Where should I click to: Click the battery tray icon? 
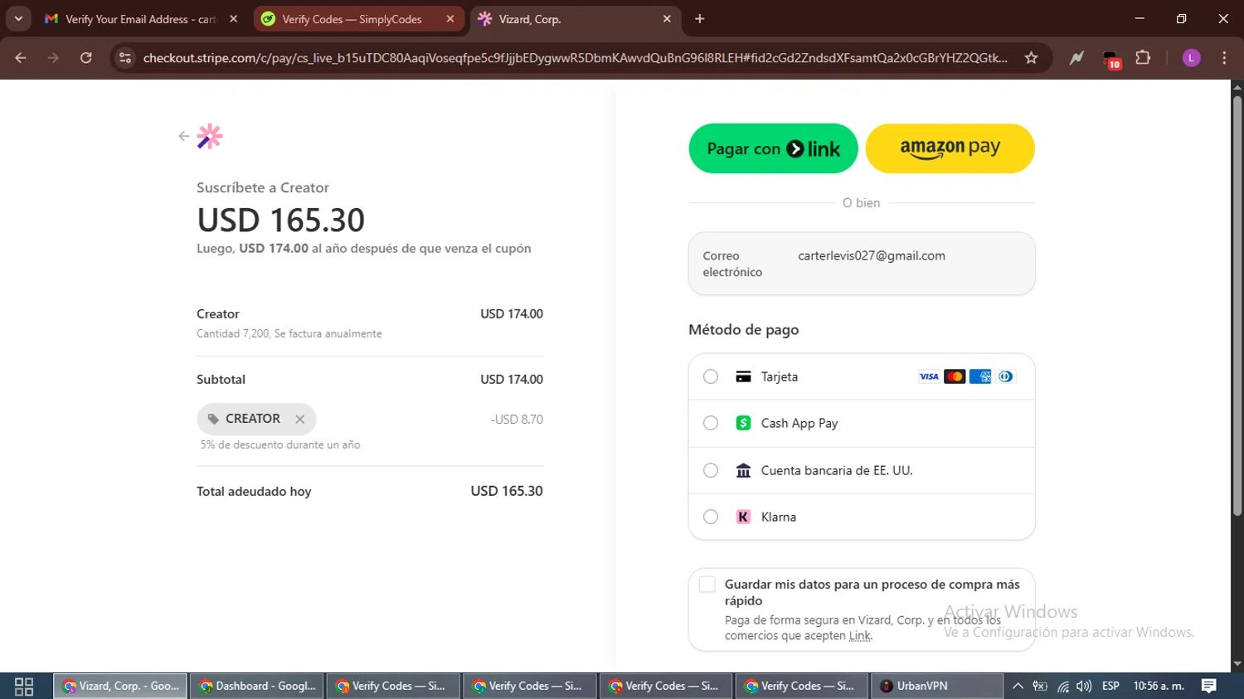pyautogui.click(x=1040, y=687)
